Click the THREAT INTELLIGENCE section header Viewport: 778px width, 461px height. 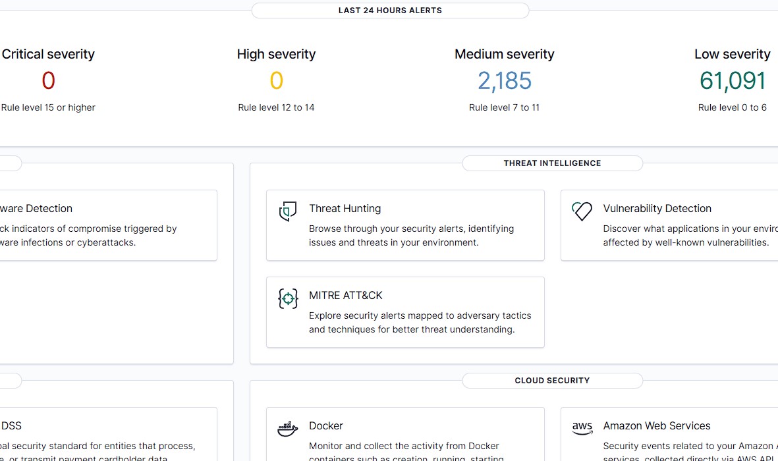pos(552,163)
